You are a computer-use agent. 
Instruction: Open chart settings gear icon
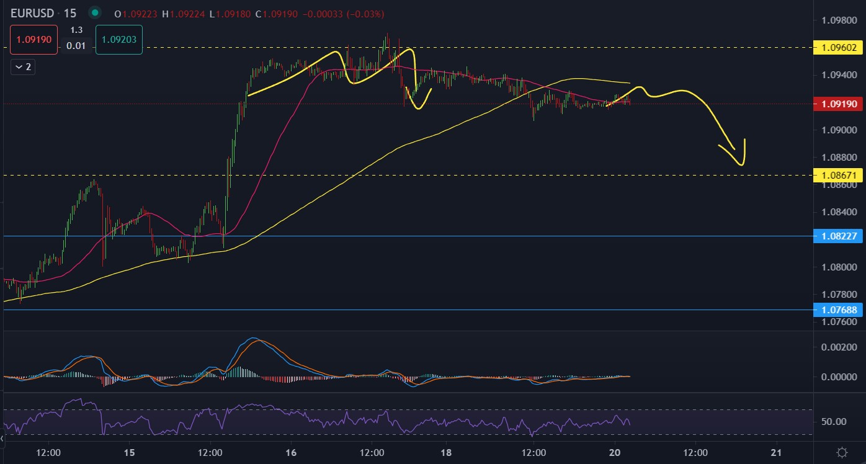[842, 452]
